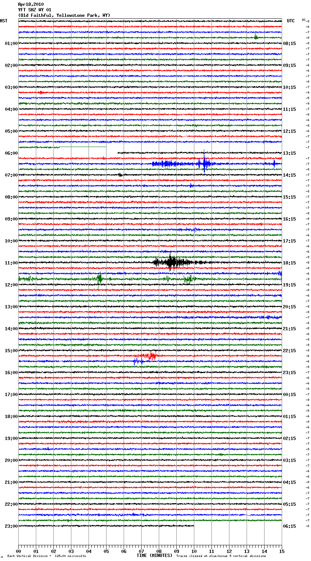The height and width of the screenshot is (561, 311).
Task: Click minute tick label 10 on the axis
Action: tap(194, 551)
